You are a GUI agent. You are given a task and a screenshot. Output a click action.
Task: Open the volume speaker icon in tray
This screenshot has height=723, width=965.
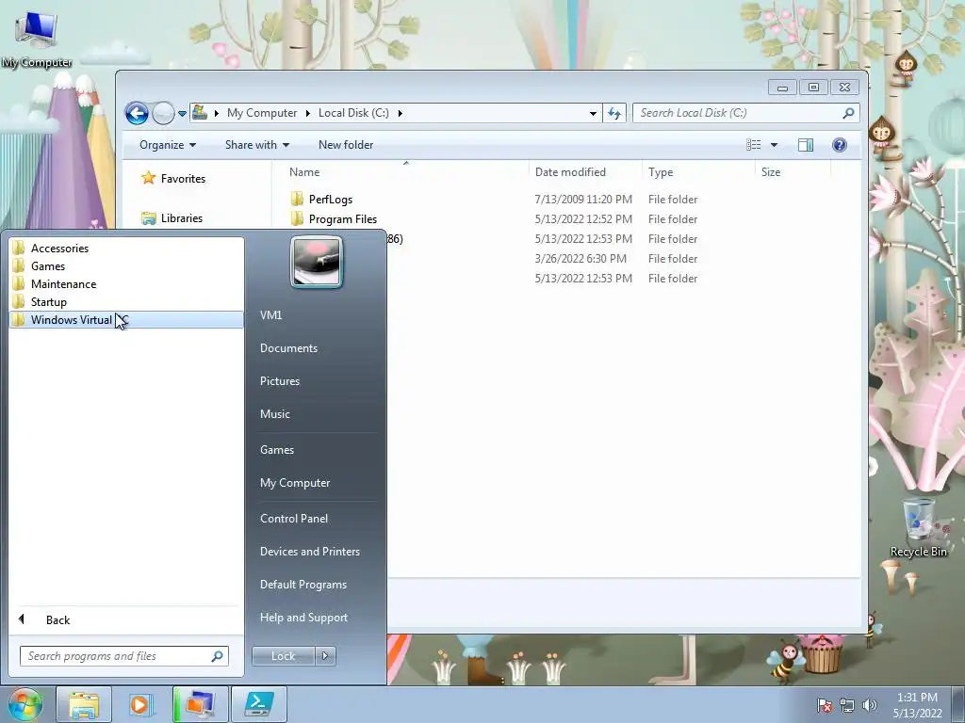point(869,705)
